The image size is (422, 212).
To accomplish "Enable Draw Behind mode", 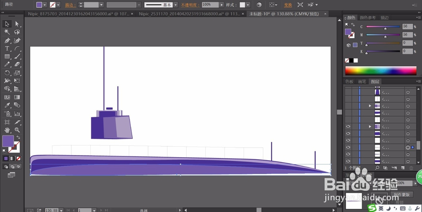I will click(x=12, y=166).
